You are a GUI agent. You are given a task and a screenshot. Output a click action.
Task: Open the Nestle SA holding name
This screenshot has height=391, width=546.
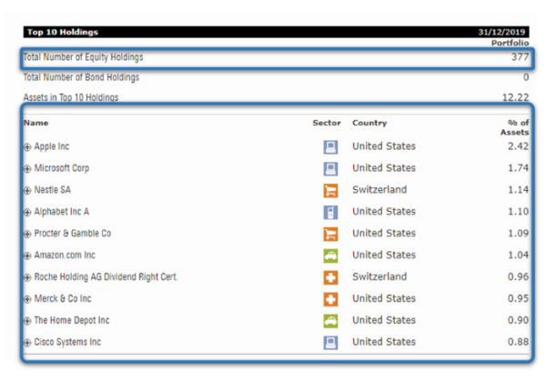(x=52, y=190)
